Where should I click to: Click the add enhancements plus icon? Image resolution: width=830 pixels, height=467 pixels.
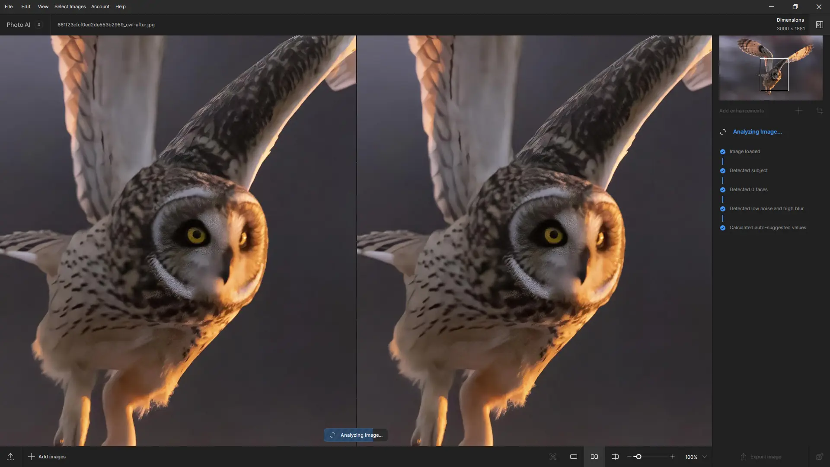798,111
